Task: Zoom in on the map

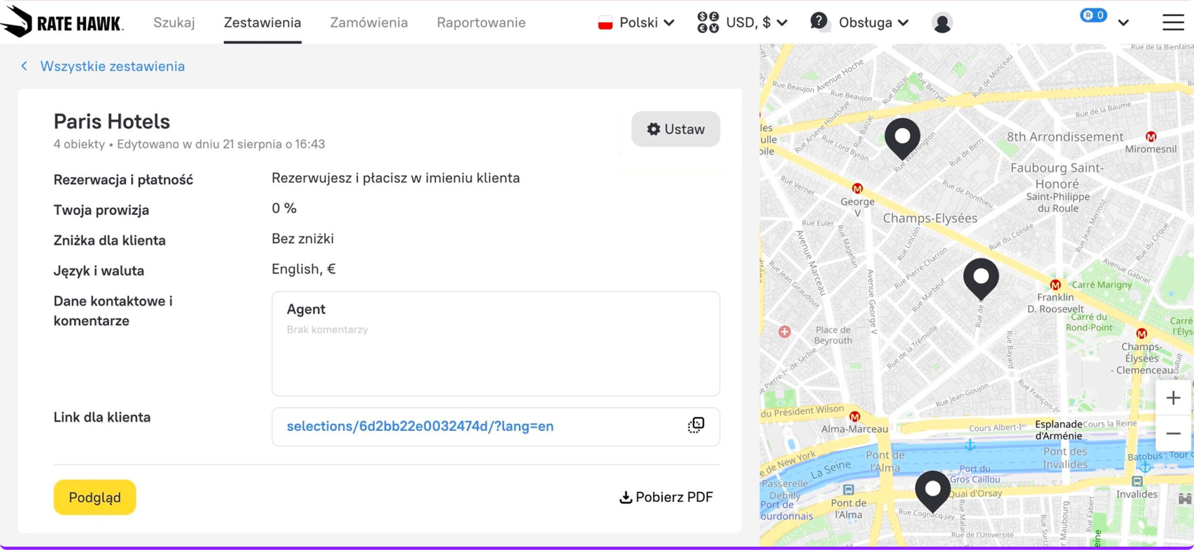Action: 1173,398
